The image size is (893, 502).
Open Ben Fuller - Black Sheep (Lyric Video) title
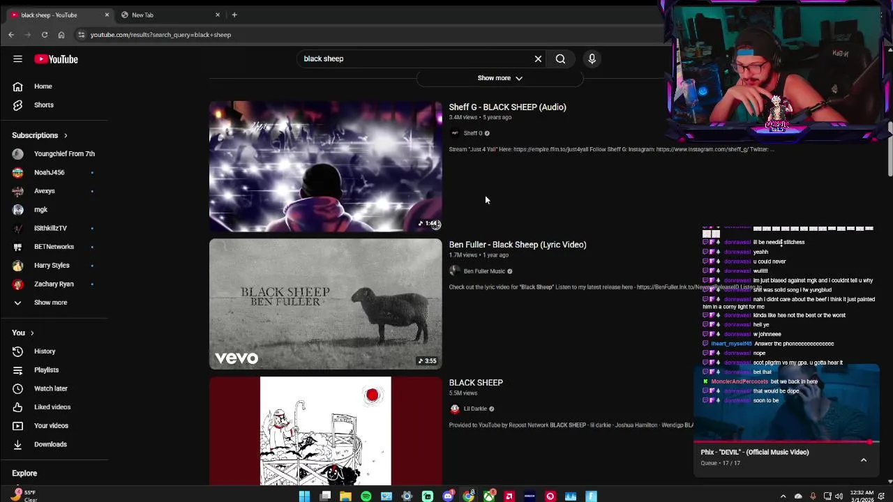[x=518, y=245]
